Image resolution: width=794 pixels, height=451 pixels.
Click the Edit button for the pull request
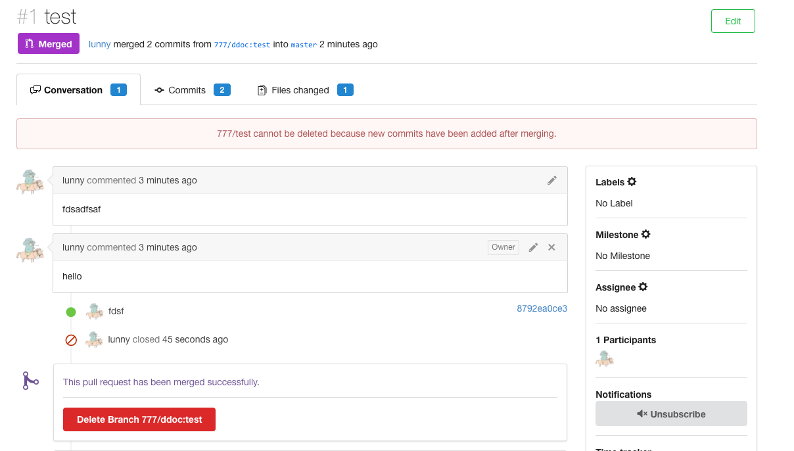point(732,20)
